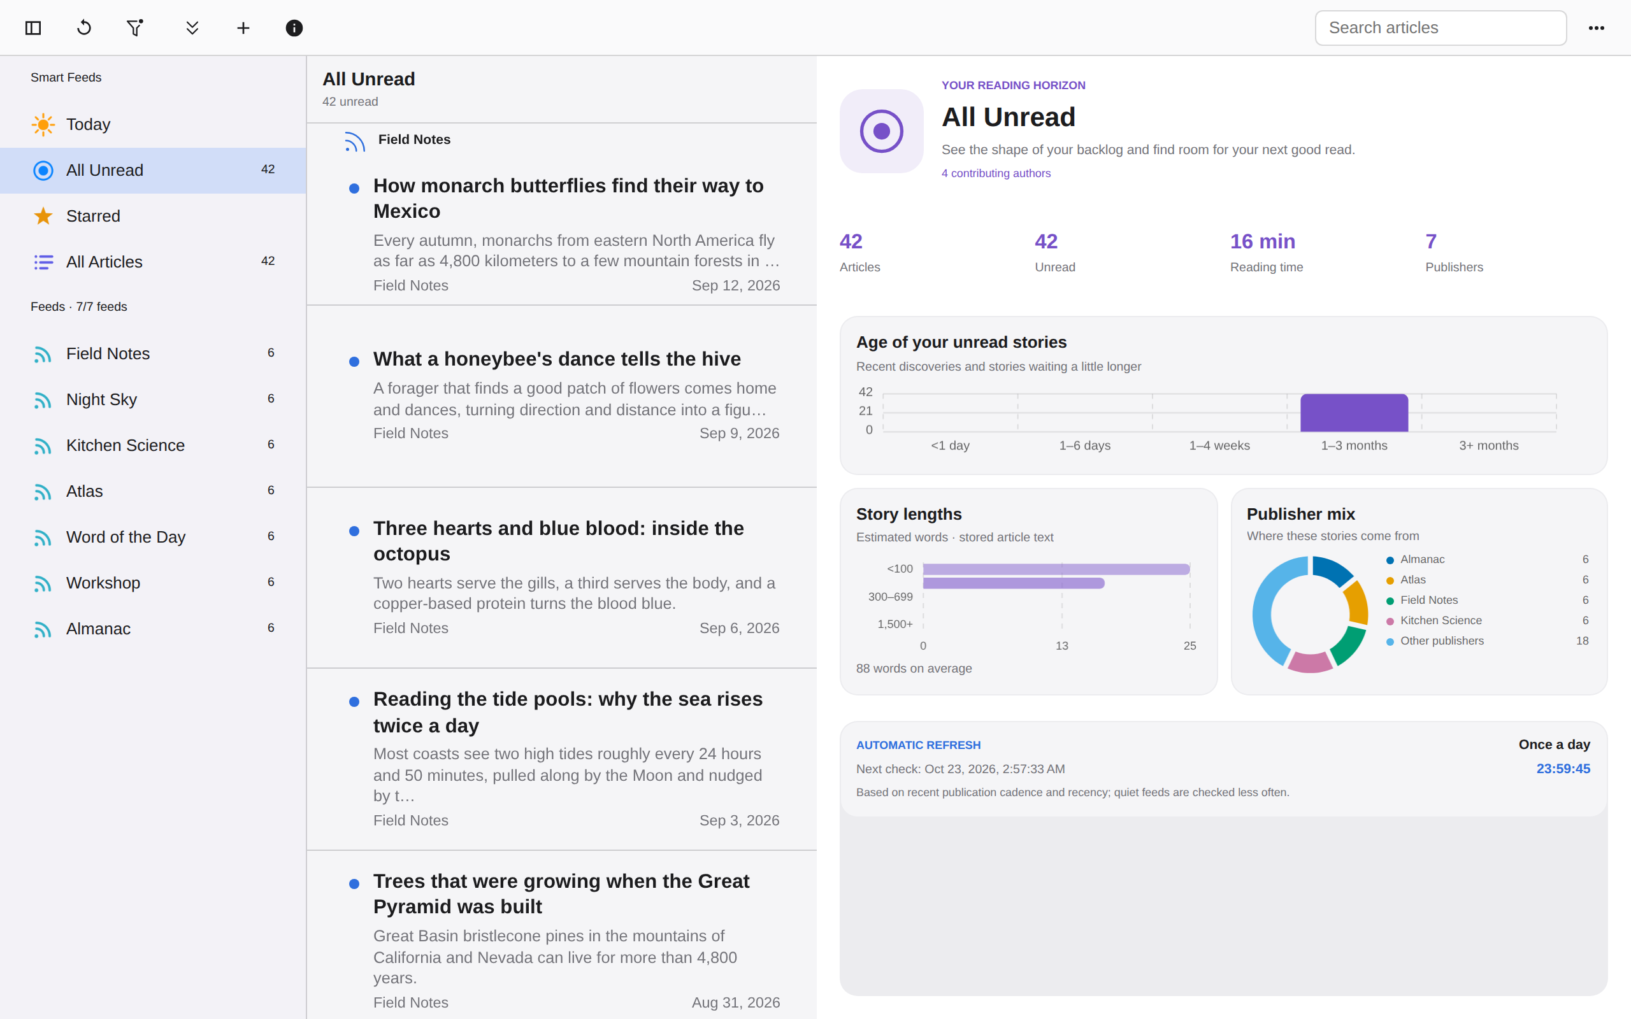Toggle unread dot on tide pools article
Screen dimensions: 1631x1019
point(354,702)
